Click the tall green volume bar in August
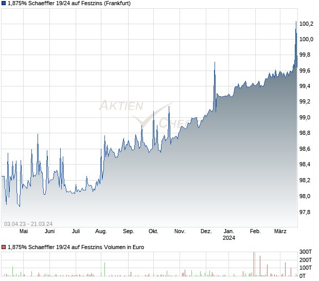The height and width of the screenshot is (281, 319). click(104, 269)
